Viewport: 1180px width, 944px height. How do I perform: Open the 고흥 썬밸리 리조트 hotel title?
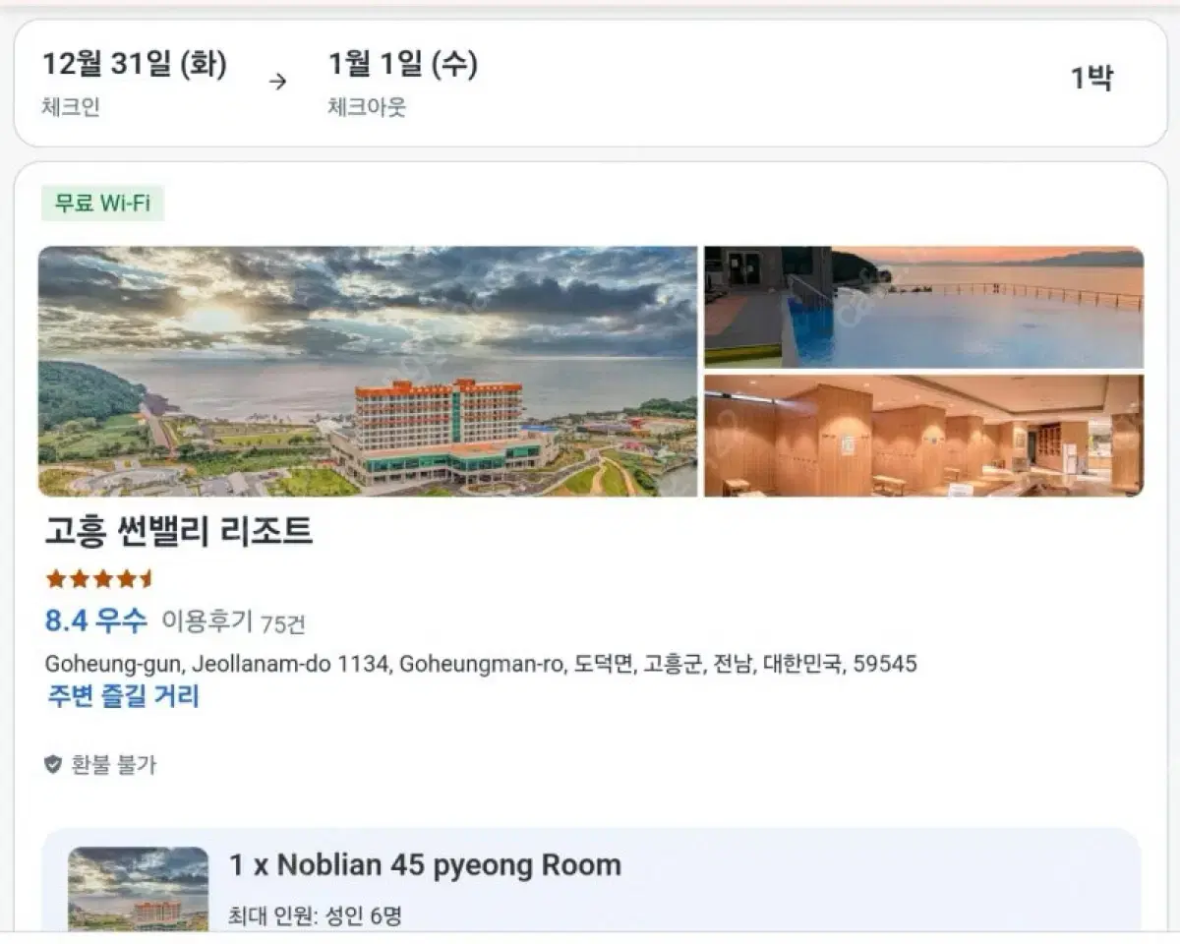[179, 531]
